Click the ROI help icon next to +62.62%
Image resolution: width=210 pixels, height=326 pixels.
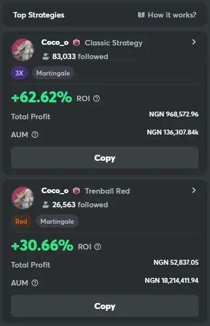97,98
